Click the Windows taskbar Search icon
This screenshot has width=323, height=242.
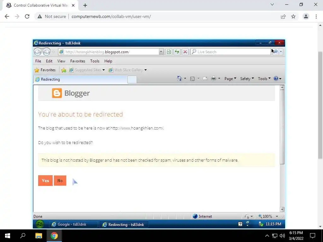tap(23, 236)
